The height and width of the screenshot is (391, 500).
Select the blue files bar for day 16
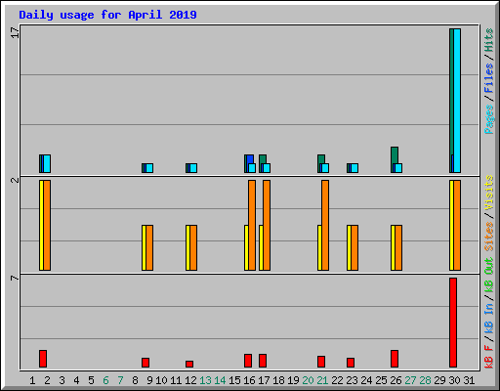250,159
